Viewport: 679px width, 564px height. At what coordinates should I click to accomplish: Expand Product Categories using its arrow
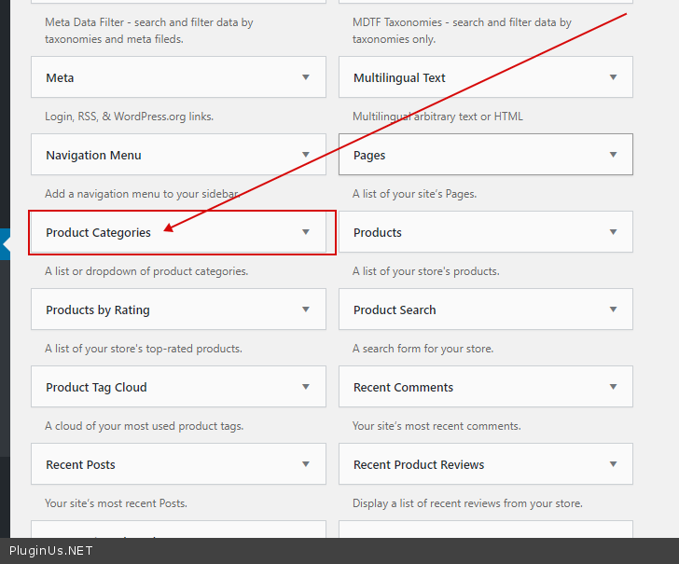pos(306,232)
